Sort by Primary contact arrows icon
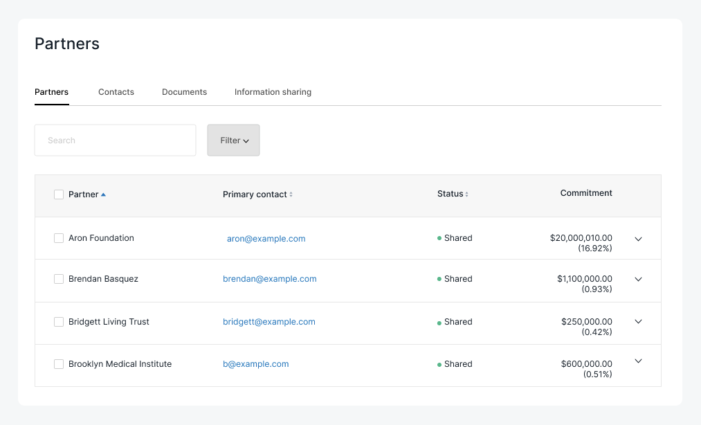Screen dimensions: 701x425 click(x=291, y=195)
